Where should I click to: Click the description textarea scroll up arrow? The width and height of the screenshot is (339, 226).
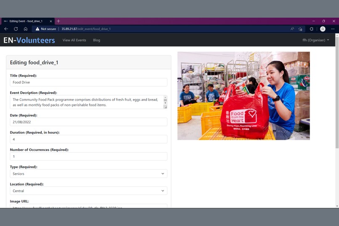[x=165, y=97]
